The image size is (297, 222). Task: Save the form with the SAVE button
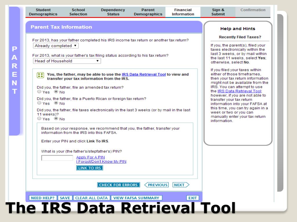tap(65, 198)
